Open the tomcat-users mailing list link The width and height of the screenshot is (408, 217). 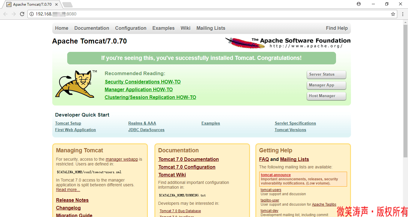tap(271, 190)
